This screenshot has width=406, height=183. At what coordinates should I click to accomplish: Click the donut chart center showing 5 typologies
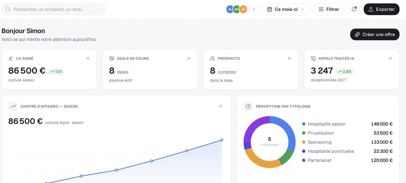pyautogui.click(x=269, y=142)
